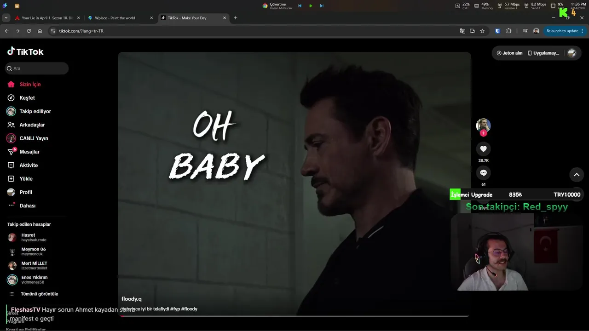Viewport: 589px width, 331px height.
Task: Open Mert MİLLET followed account
Action: point(34,265)
